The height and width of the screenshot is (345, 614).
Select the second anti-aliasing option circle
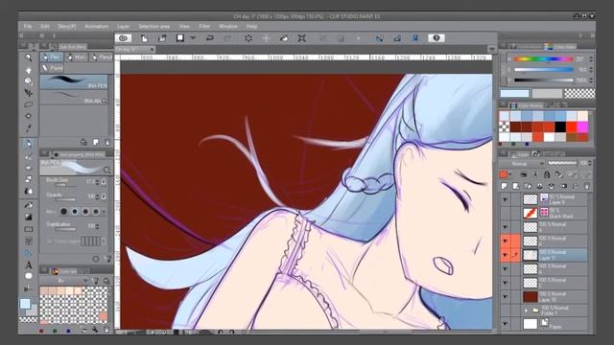tap(75, 211)
